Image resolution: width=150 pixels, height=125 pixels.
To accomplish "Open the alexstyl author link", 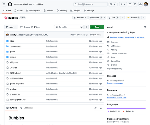I will pos(13,35).
